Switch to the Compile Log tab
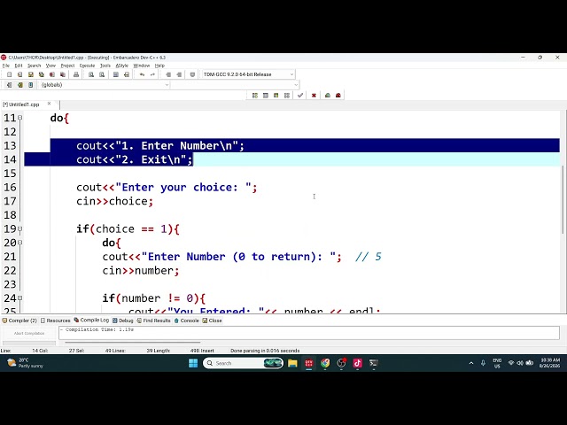567x425 pixels. (x=91, y=321)
